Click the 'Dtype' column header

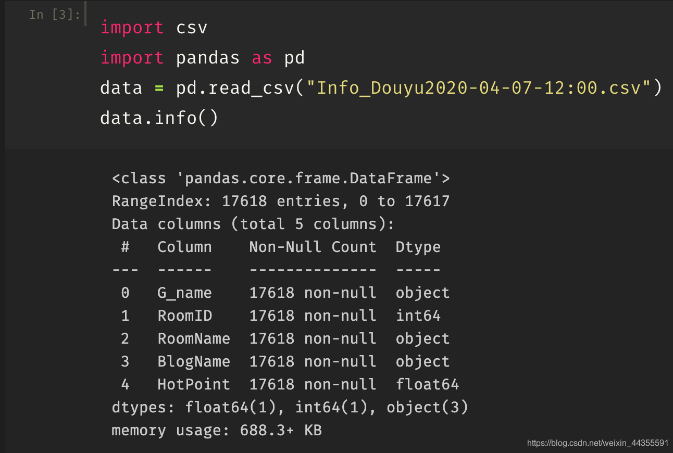point(418,247)
